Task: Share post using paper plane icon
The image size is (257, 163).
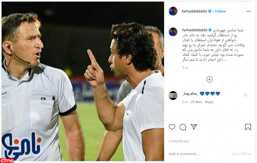Action: click(x=194, y=127)
